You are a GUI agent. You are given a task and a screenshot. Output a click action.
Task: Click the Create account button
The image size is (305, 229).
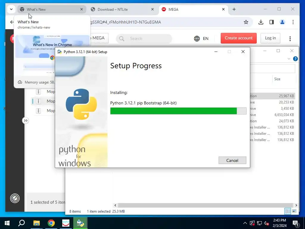click(x=239, y=38)
